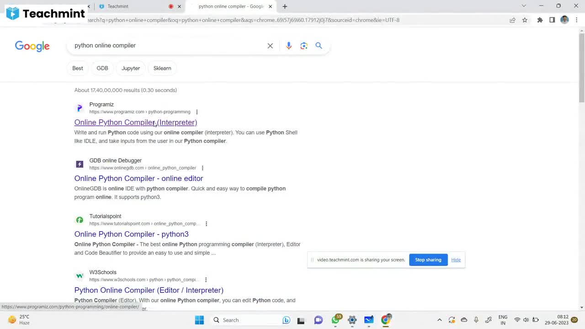Click the Tutorialspoint site favicon
The height and width of the screenshot is (329, 585).
[x=80, y=220]
